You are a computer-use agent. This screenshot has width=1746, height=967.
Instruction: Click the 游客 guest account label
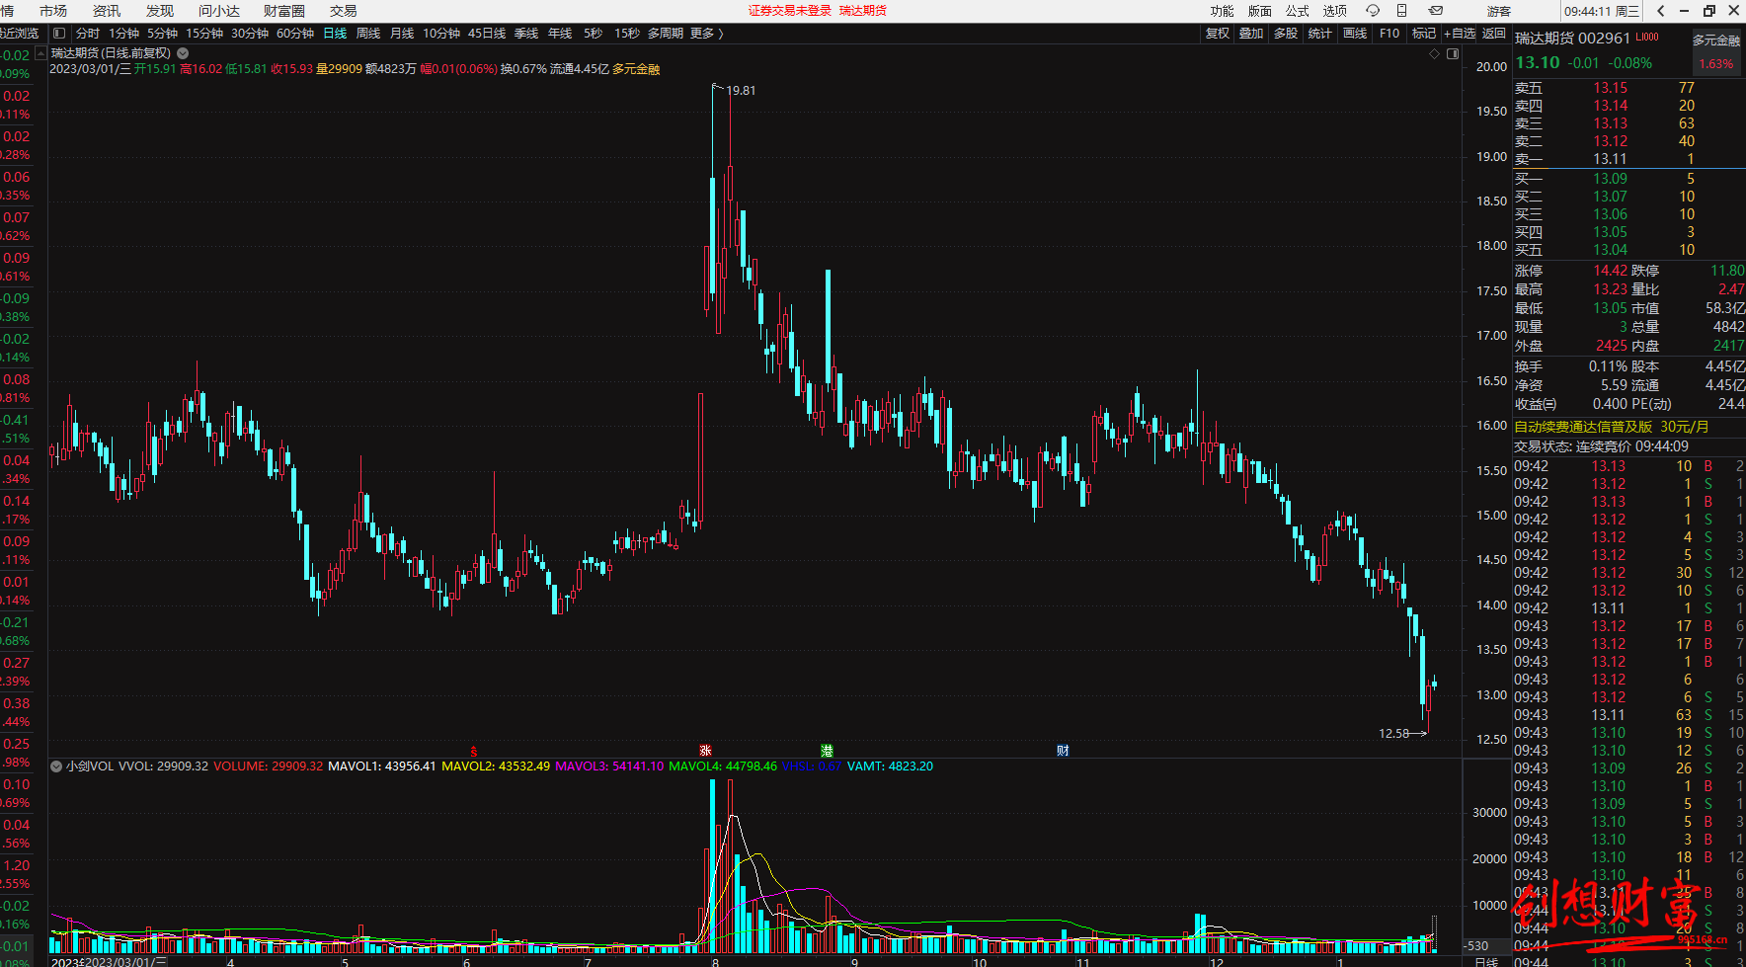1499,11
